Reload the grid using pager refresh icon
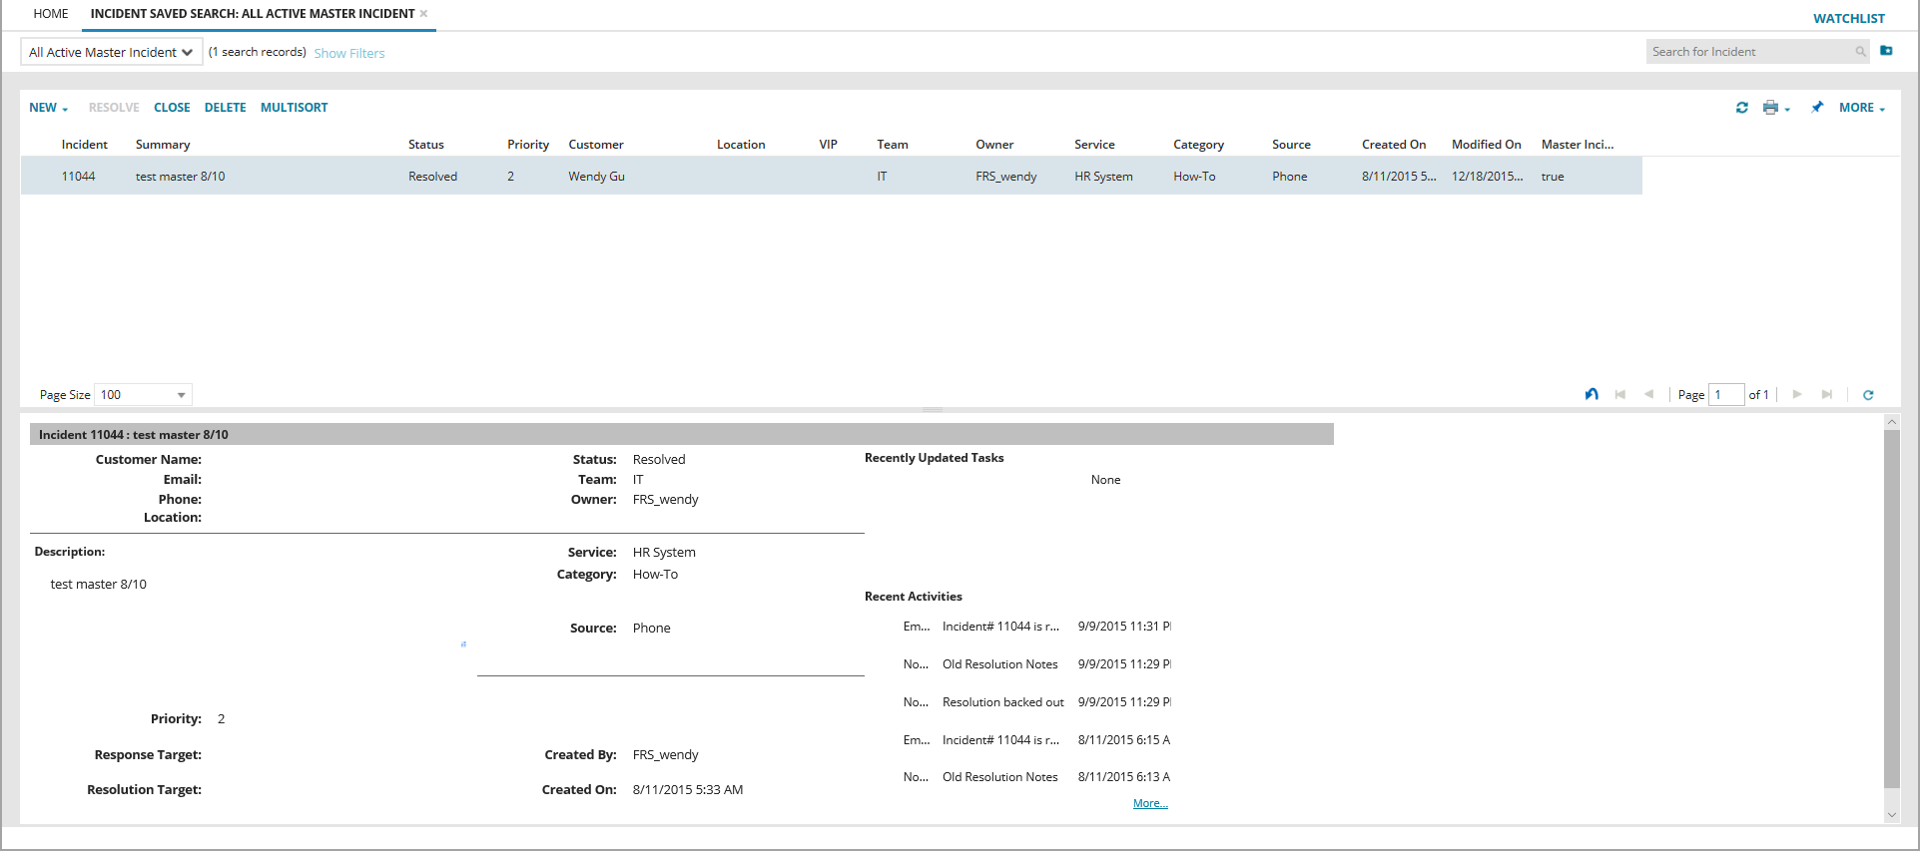1920x851 pixels. [1868, 395]
